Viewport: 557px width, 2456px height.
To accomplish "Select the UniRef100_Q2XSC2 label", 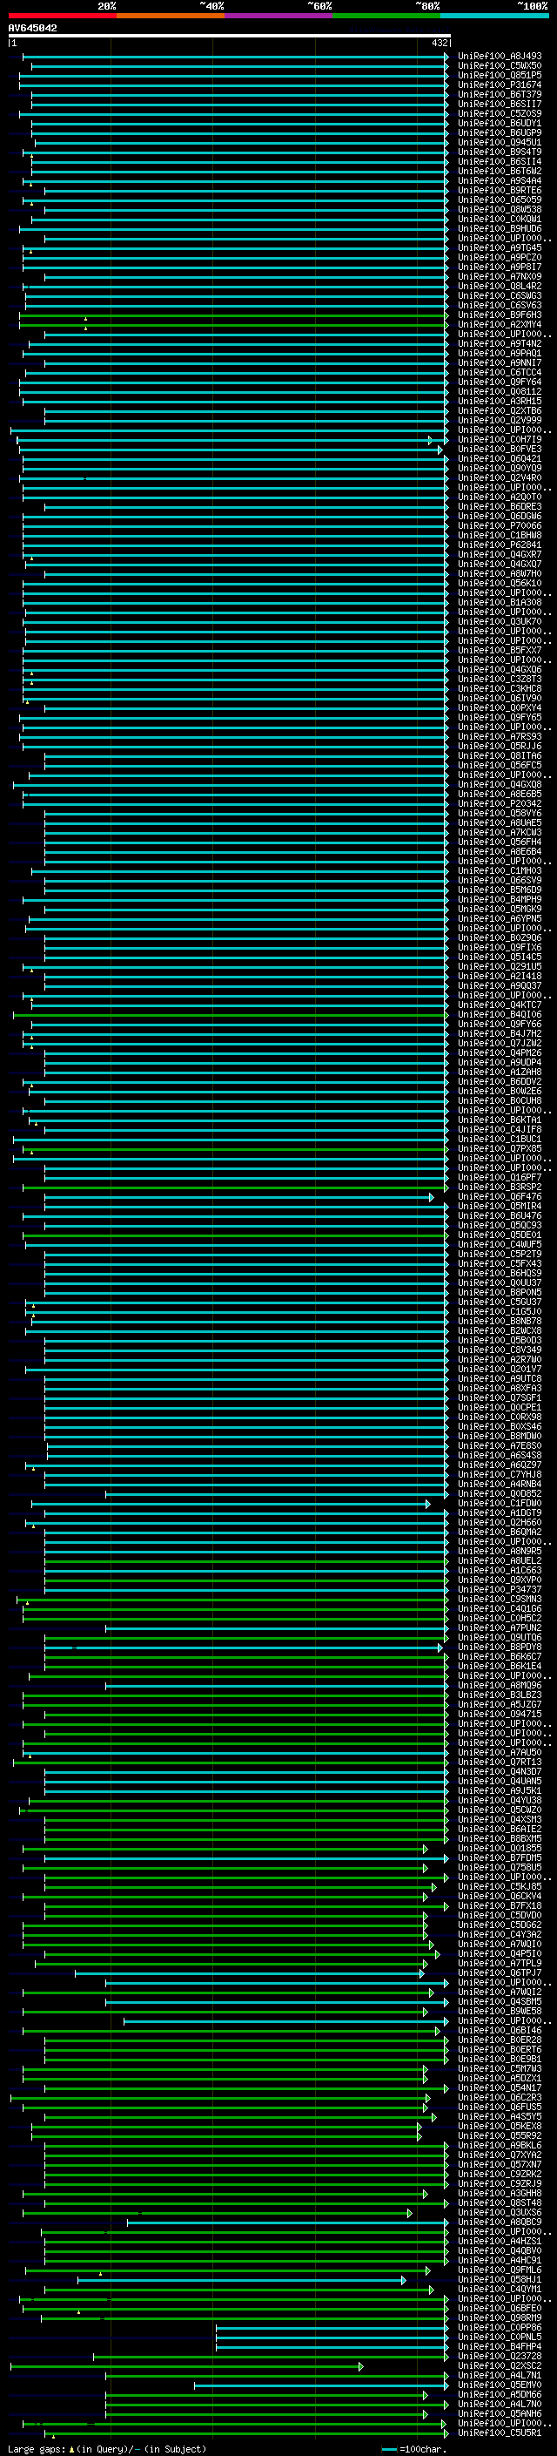I will (x=500, y=2365).
